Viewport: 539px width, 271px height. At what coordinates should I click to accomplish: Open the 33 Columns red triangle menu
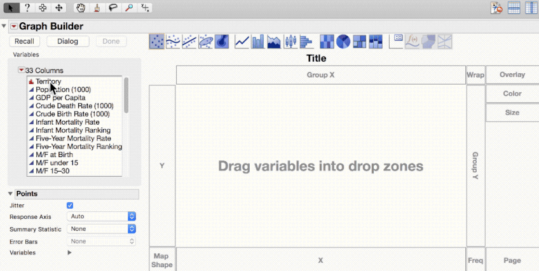[x=22, y=70]
